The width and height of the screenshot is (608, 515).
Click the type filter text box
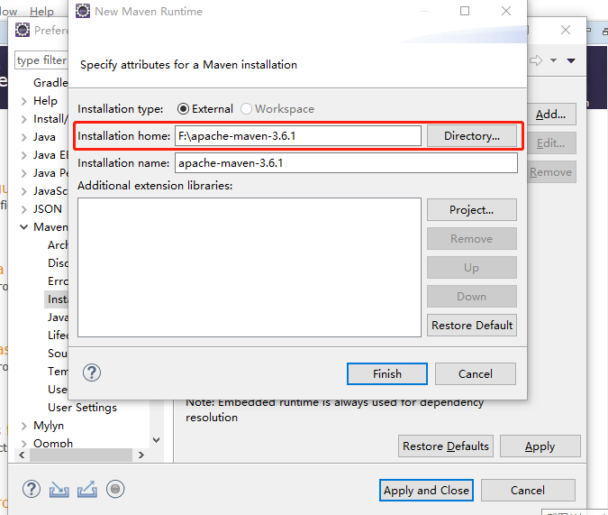41,60
